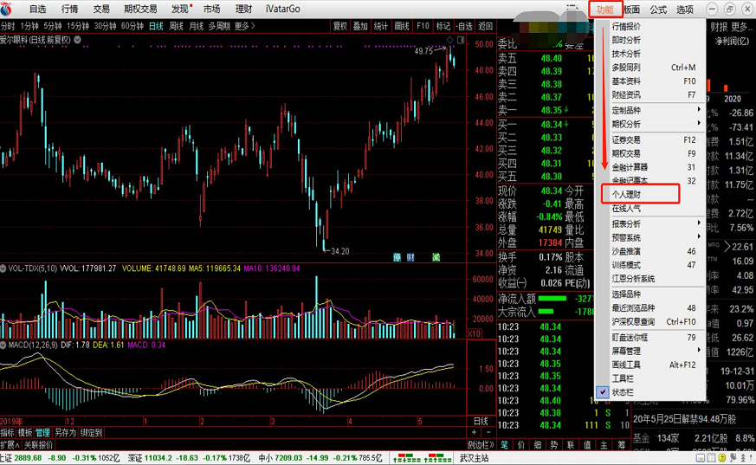756x465 pixels.
Task: Expand the 更多 periods list
Action: (x=243, y=26)
